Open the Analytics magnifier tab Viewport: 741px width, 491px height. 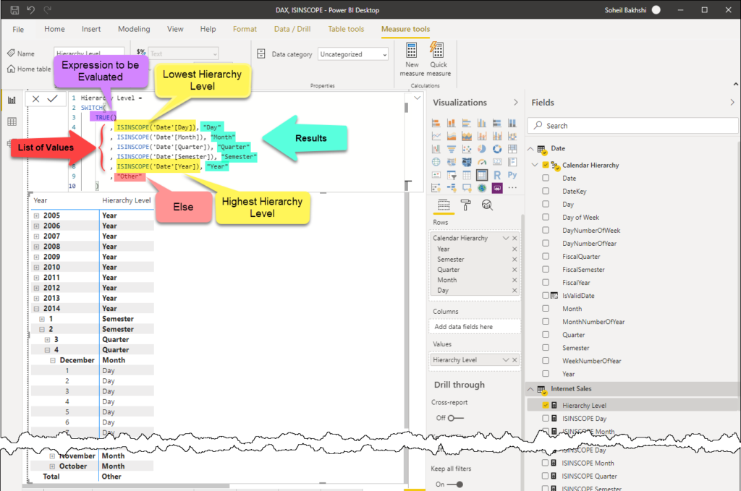tap(487, 205)
